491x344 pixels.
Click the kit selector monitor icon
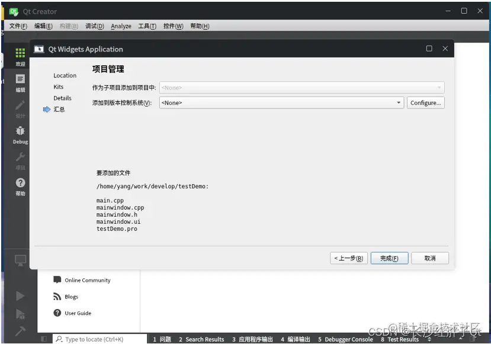point(20,261)
